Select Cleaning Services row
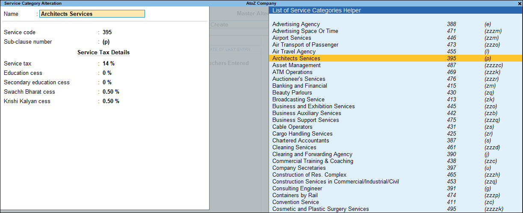523x213 pixels. (x=396, y=147)
